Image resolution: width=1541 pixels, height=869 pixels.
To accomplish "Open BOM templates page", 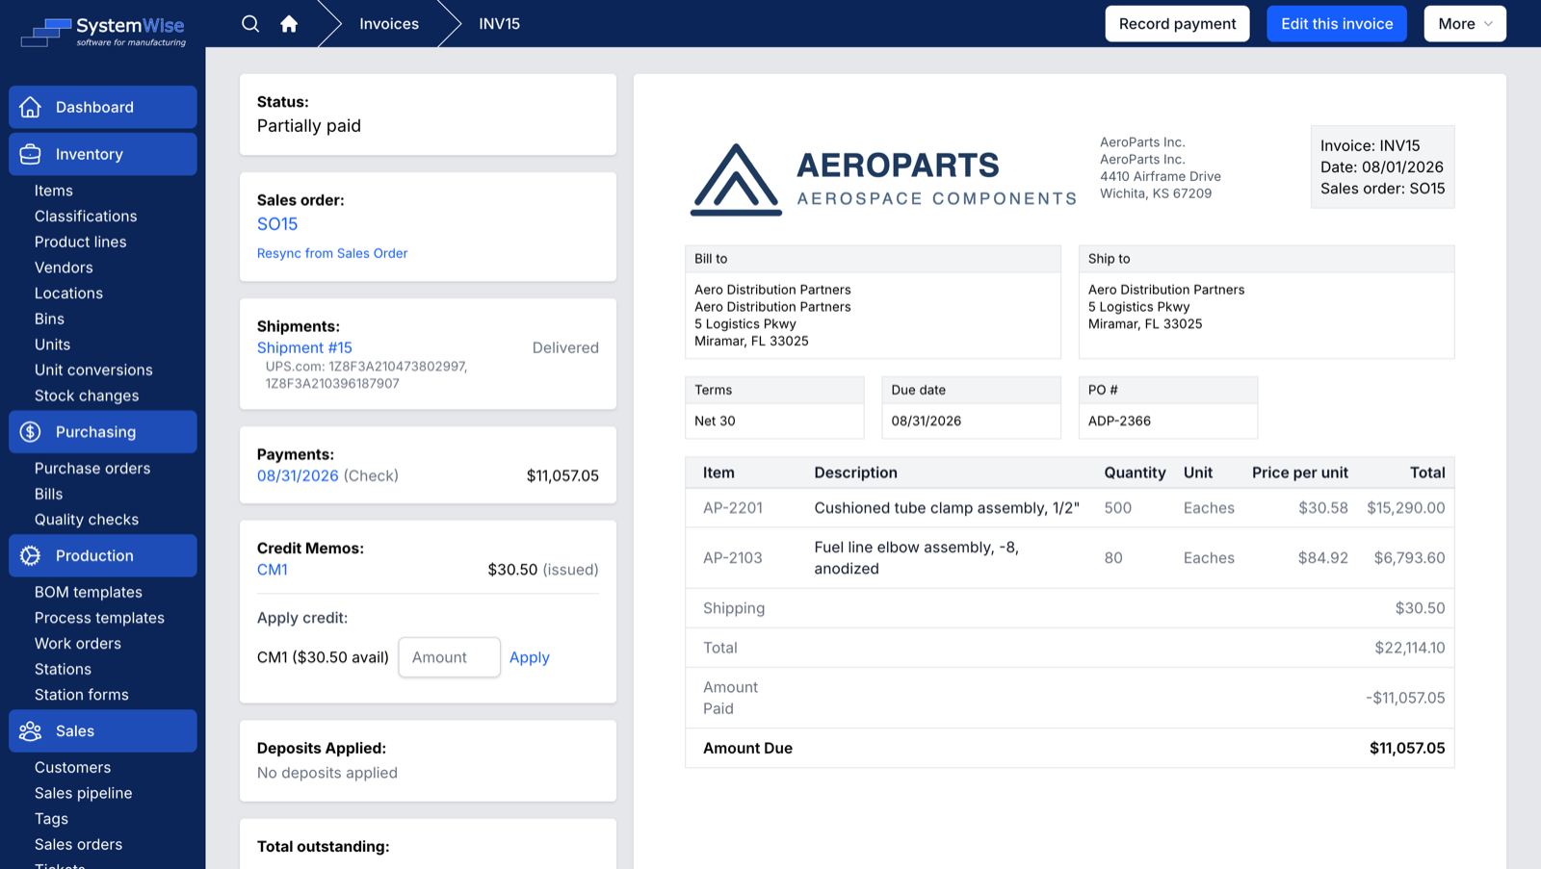I will tap(89, 592).
